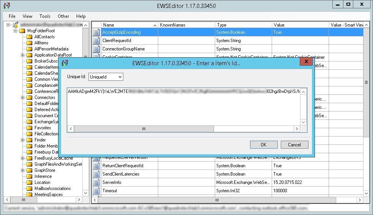Screen dimensions: 373x215
Task: Select the Deferred Action folder icon
Action: click(x=29, y=110)
